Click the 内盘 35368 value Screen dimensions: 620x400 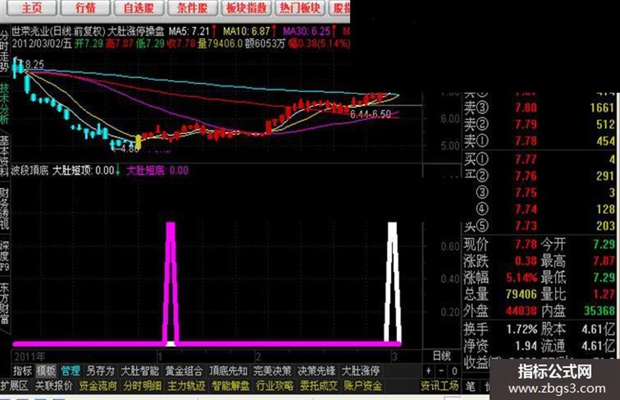(600, 311)
